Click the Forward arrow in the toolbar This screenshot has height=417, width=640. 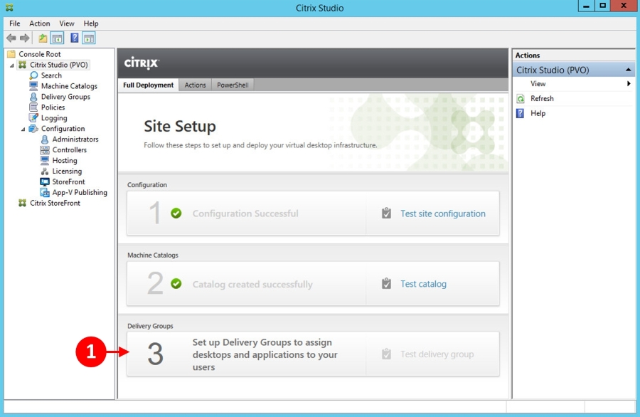24,38
